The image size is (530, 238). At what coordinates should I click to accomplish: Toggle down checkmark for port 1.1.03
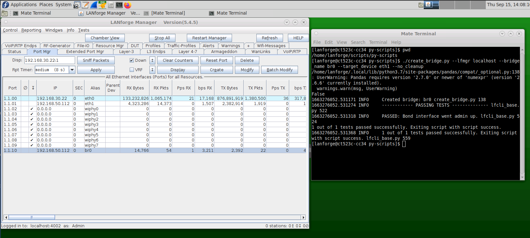coord(32,114)
